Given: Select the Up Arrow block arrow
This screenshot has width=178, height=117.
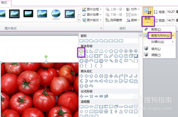Looking at the screenshot, I should click(x=91, y=76).
